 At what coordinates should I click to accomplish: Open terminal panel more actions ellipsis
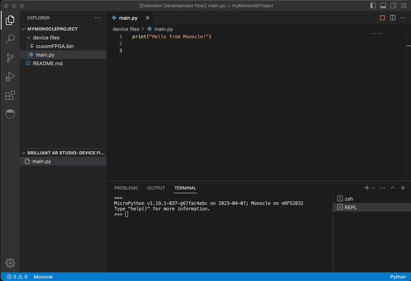coord(382,188)
